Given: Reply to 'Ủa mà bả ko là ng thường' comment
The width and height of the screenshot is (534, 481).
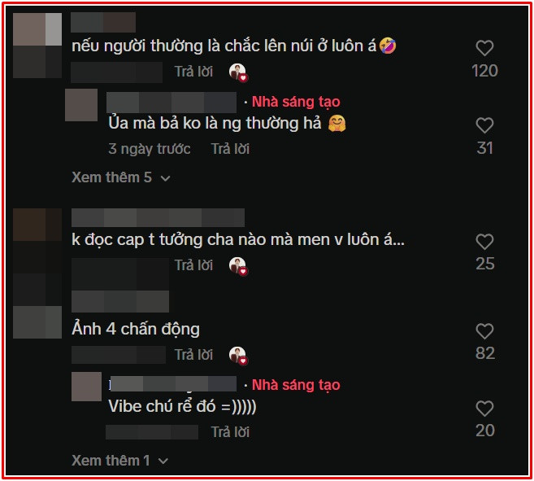Looking at the screenshot, I should click(230, 149).
